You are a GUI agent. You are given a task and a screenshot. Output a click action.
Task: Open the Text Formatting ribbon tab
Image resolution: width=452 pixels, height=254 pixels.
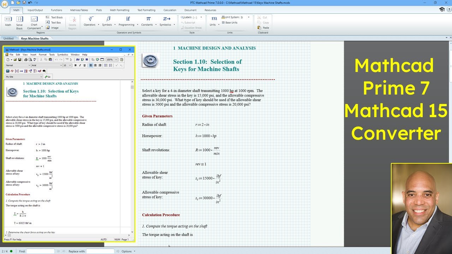point(146,10)
